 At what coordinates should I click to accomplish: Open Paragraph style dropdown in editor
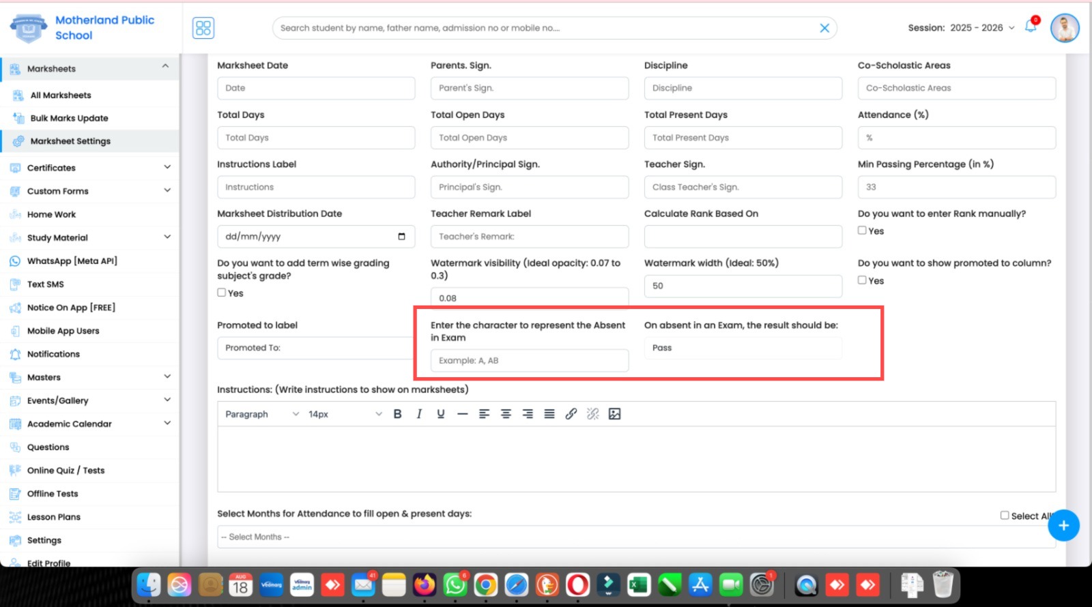click(262, 414)
